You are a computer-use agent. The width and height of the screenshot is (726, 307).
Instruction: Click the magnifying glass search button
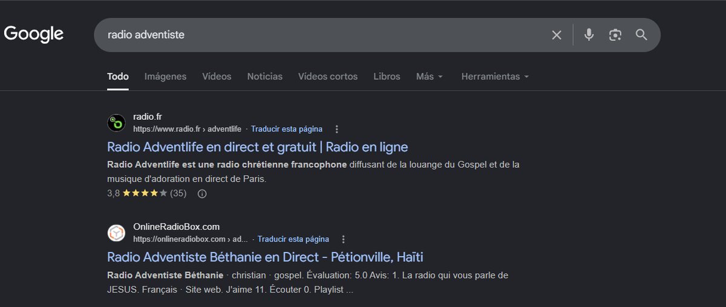(x=641, y=35)
